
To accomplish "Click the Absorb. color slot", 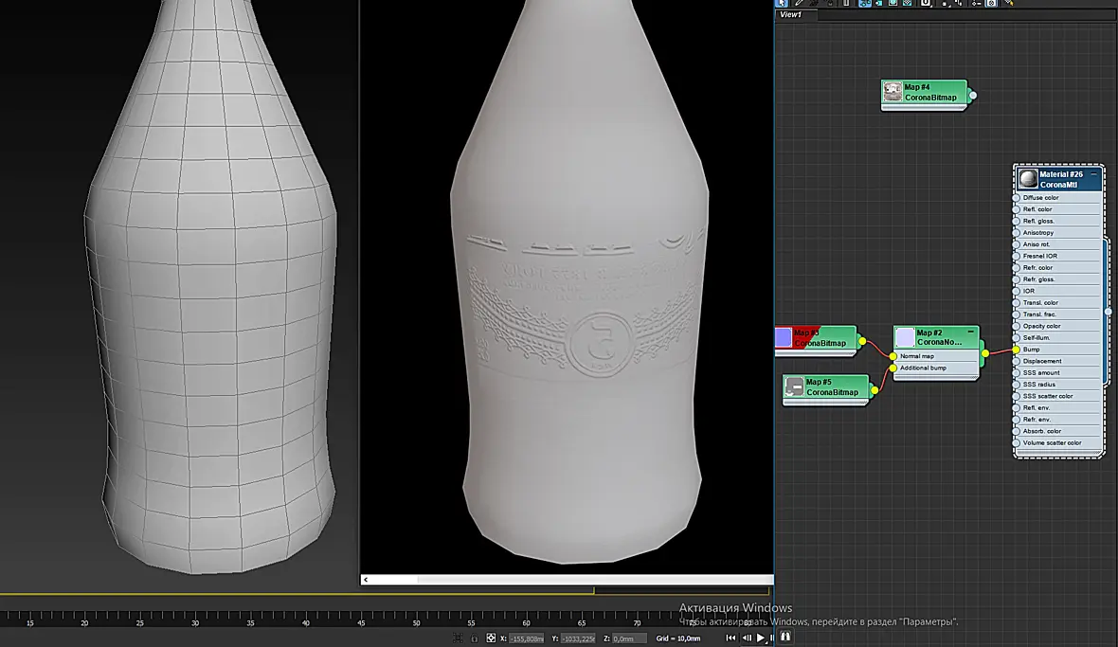I will (x=1058, y=431).
